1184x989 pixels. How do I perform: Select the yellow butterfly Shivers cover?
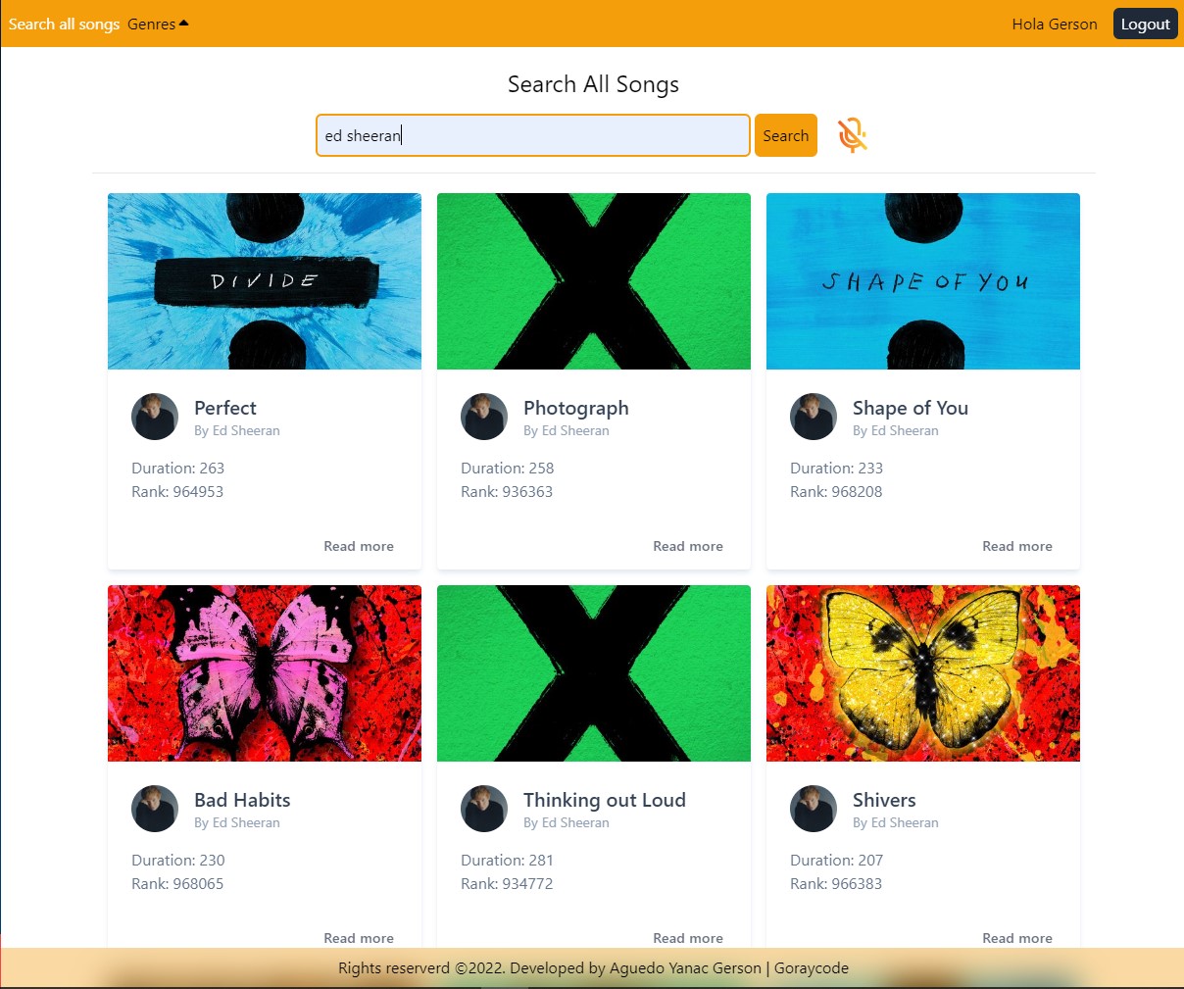pos(923,673)
